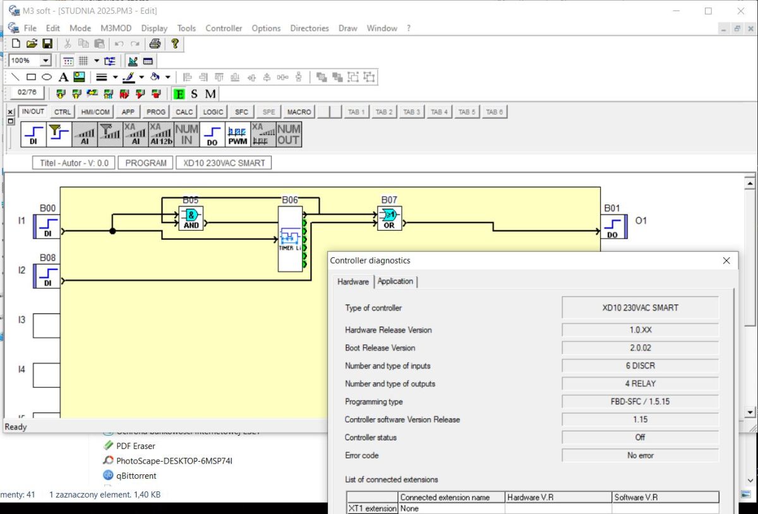The width and height of the screenshot is (758, 514).
Task: Save the program with the floppy disk icon
Action: [47, 44]
